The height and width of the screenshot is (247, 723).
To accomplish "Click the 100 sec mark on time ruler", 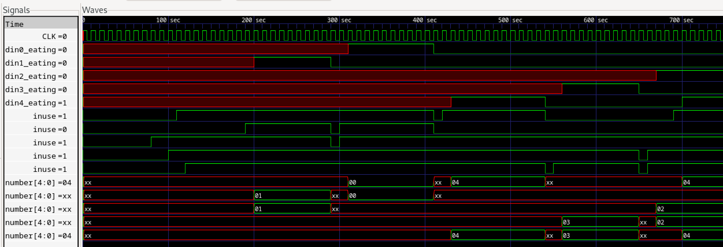I will click(x=168, y=20).
